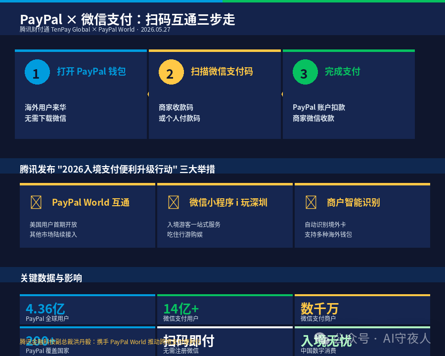The image size is (445, 356).
Task: Click the icon beside 商户智能识别
Action: pyautogui.click(x=311, y=202)
